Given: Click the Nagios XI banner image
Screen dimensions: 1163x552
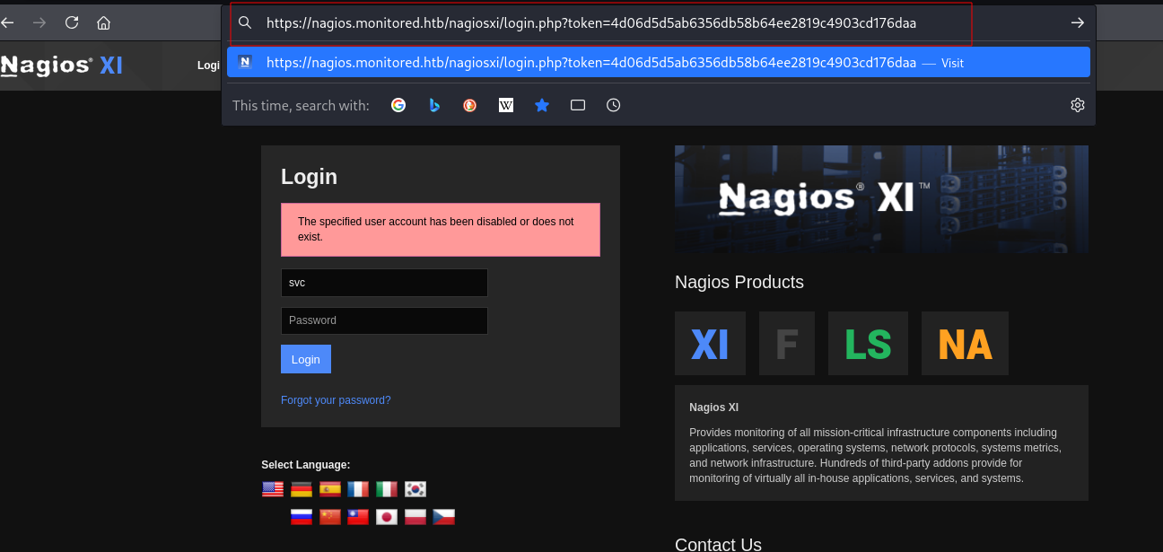Looking at the screenshot, I should (x=881, y=199).
